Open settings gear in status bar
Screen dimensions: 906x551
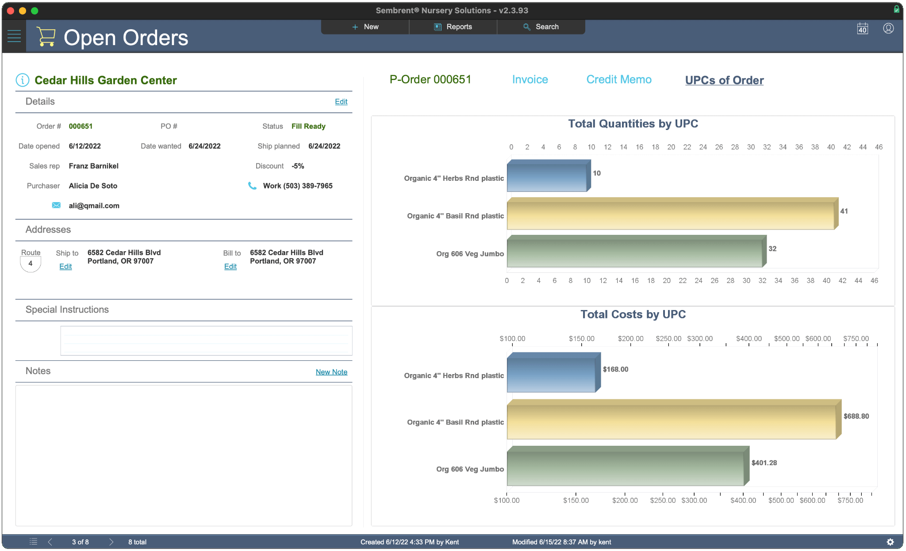tap(890, 542)
